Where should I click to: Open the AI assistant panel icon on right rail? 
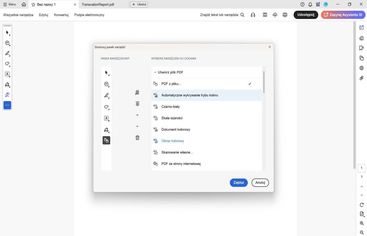click(x=362, y=27)
